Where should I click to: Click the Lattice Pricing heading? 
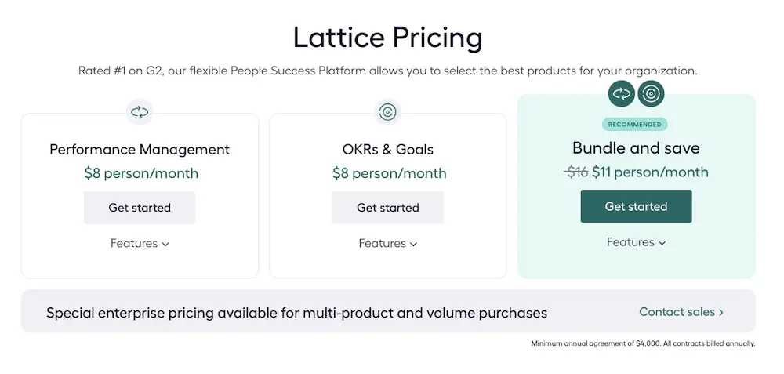387,38
